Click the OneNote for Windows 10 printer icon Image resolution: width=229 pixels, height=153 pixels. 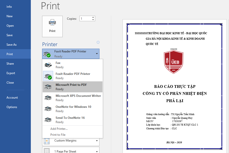coord(48,109)
